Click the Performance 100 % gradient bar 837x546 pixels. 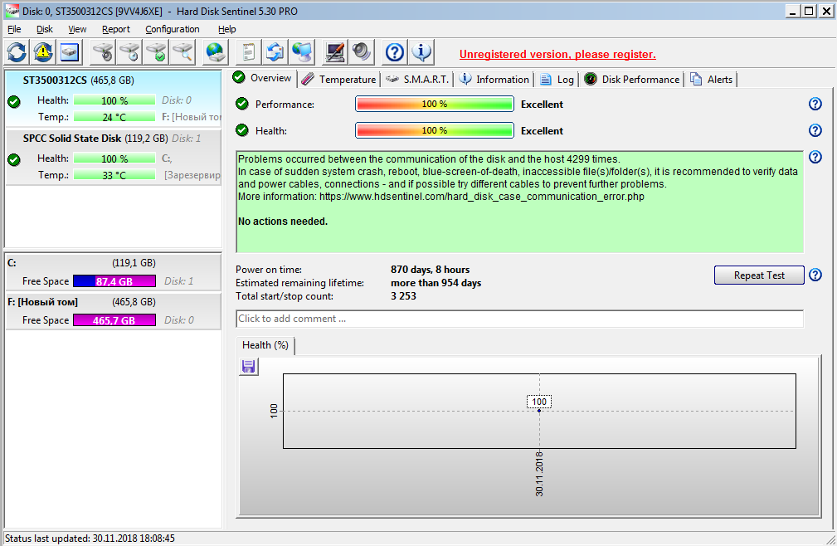(435, 104)
